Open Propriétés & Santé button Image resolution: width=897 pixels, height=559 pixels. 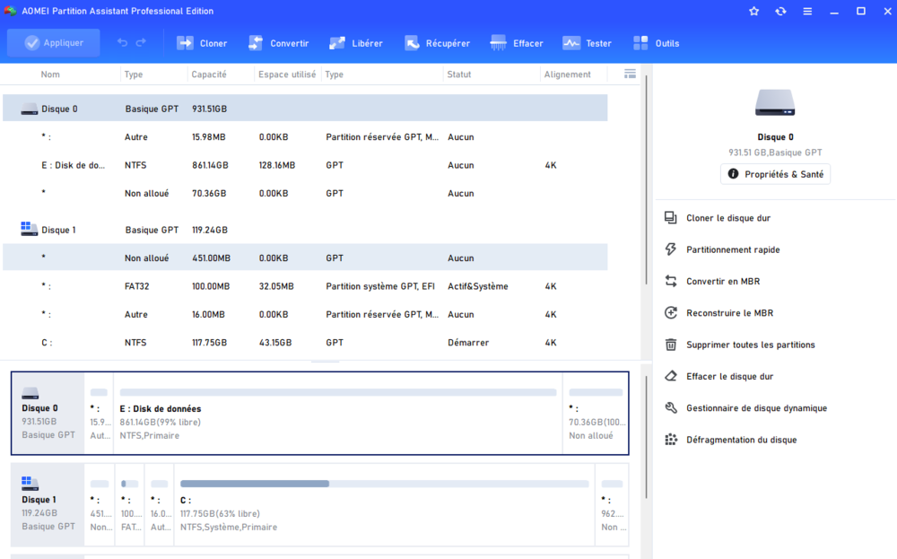coord(775,174)
